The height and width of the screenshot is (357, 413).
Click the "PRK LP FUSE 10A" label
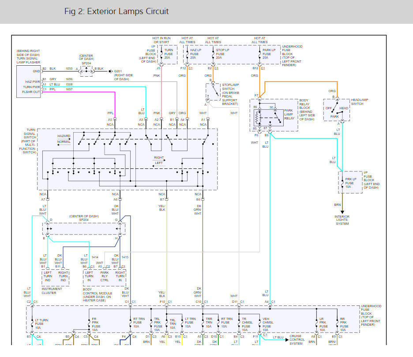[351, 183]
